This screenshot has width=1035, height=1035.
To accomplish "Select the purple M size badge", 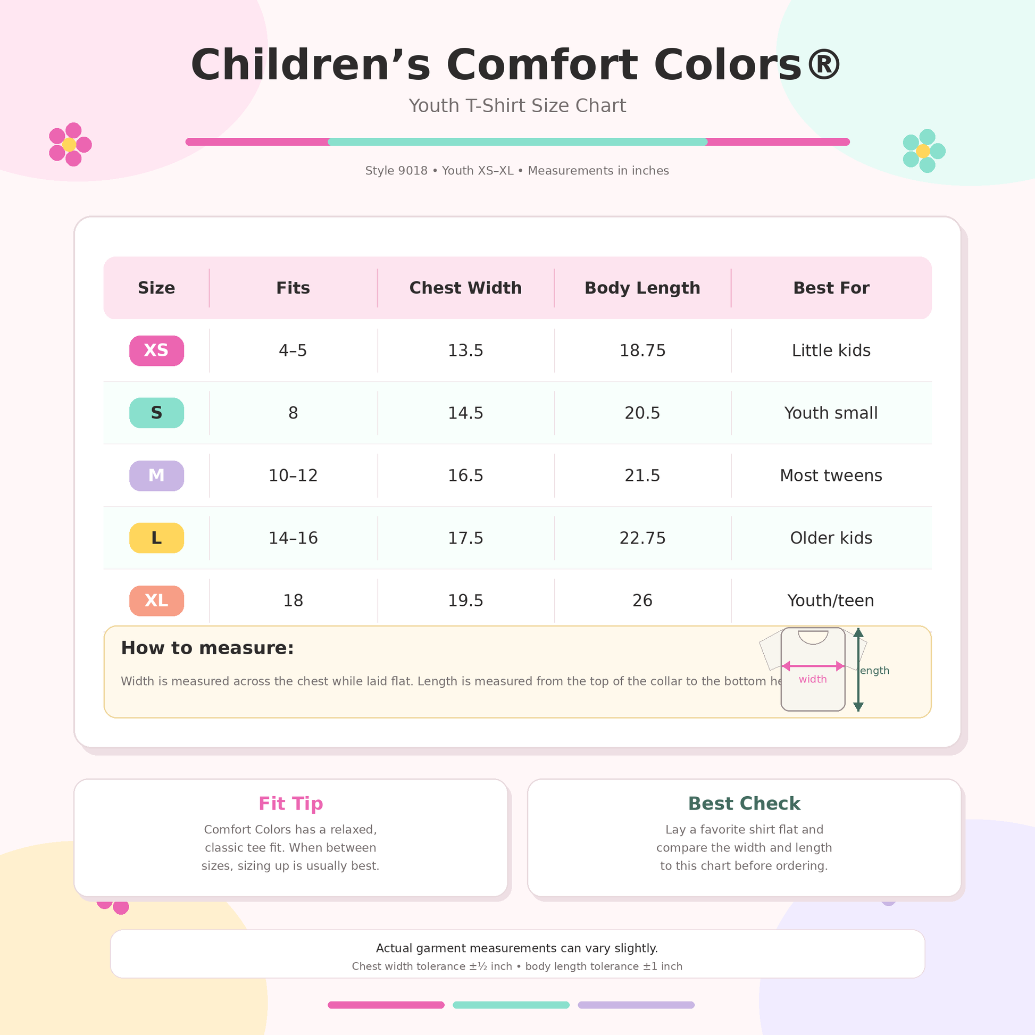I will 156,475.
